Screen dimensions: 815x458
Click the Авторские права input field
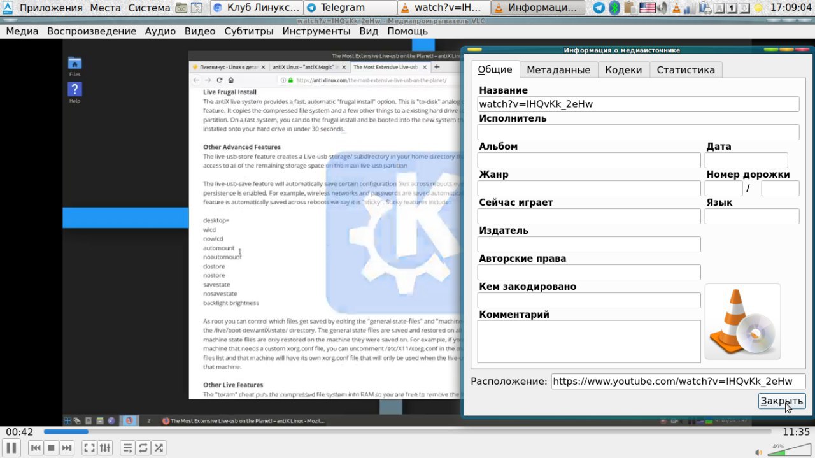tap(589, 272)
